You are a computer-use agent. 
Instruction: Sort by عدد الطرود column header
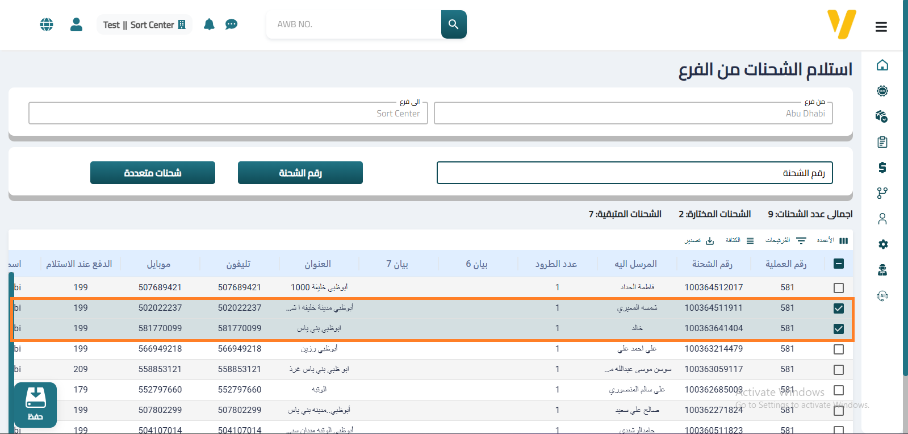pos(556,264)
